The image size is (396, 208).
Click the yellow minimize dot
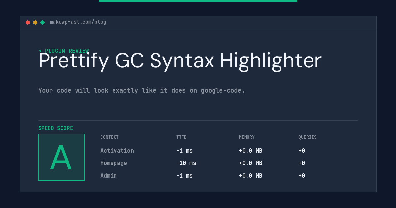(35, 22)
